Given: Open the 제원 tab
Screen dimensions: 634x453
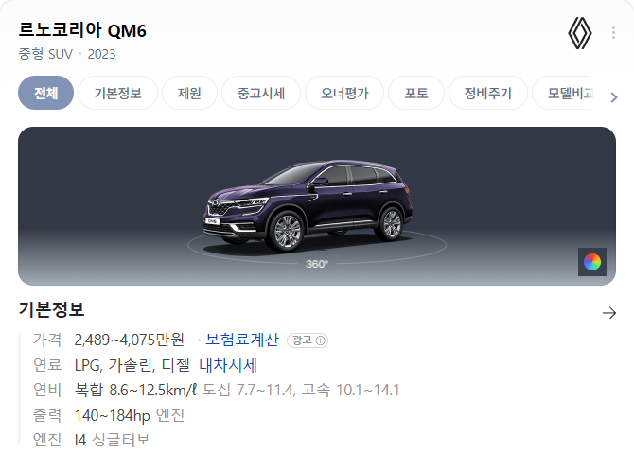Looking at the screenshot, I should (x=189, y=93).
